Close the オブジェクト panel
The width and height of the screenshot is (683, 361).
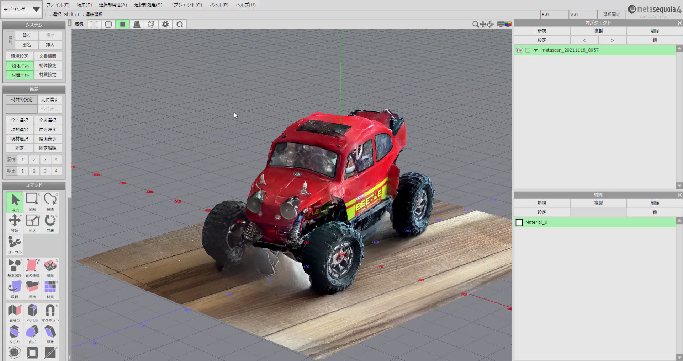679,23
